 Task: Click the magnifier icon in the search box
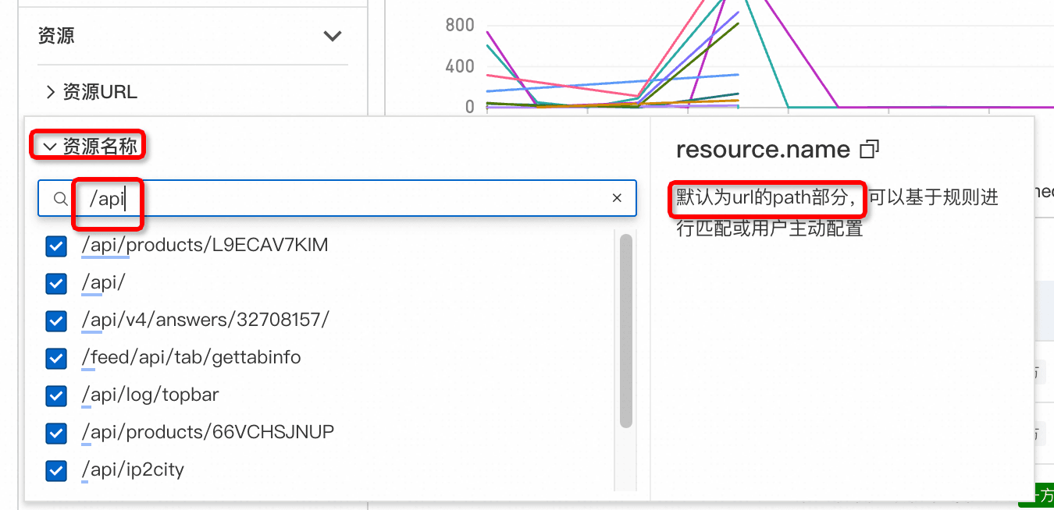(x=61, y=199)
